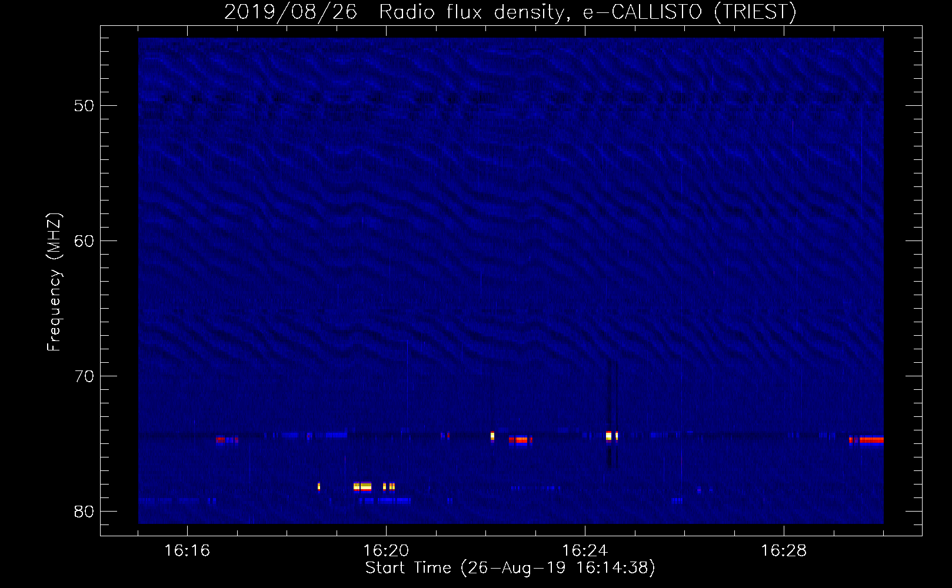Click the 70 frequency axis tick label
952x588 pixels.
84,376
